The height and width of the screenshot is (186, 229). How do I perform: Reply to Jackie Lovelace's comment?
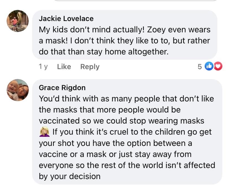[90, 67]
